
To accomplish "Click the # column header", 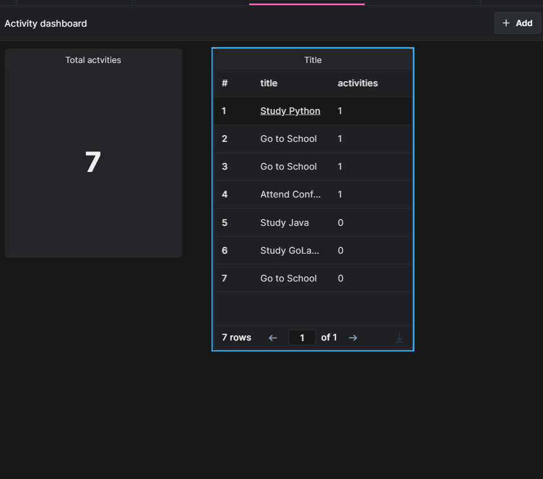I will tap(225, 83).
